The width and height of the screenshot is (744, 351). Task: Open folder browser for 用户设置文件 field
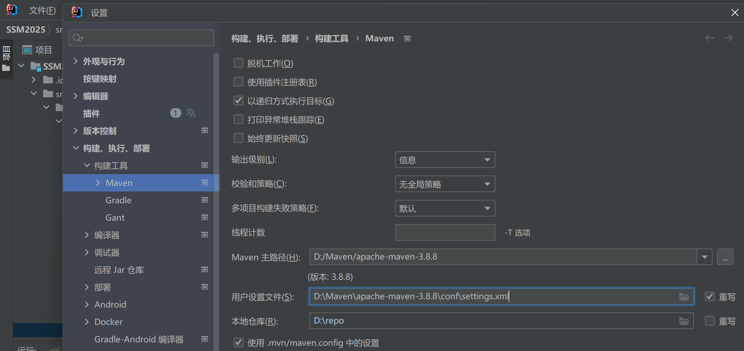pyautogui.click(x=684, y=296)
